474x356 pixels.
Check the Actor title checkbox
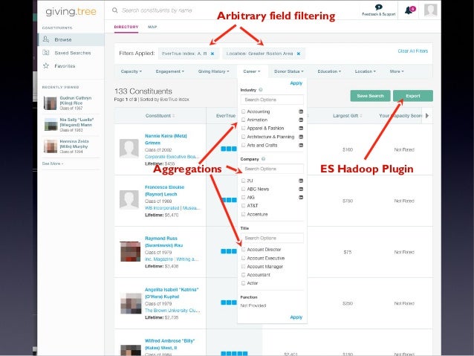[243, 283]
